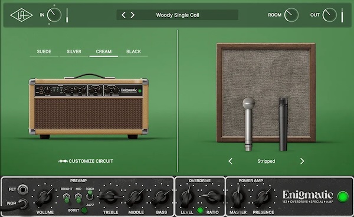The image size is (354, 217).
Task: Toggle the overdrive green LED button
Action: (200, 211)
